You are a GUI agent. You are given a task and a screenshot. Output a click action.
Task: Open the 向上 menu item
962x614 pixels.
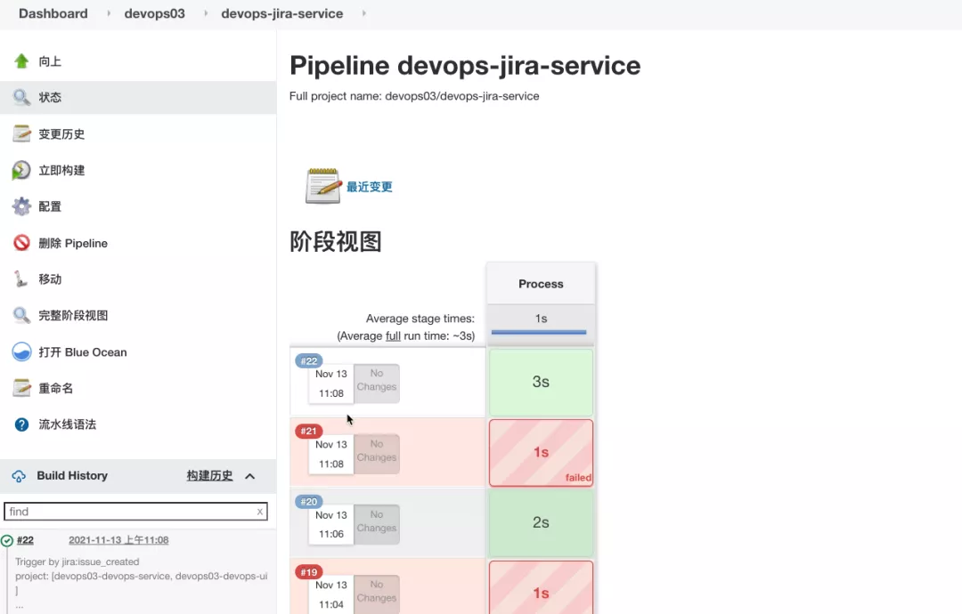click(50, 61)
